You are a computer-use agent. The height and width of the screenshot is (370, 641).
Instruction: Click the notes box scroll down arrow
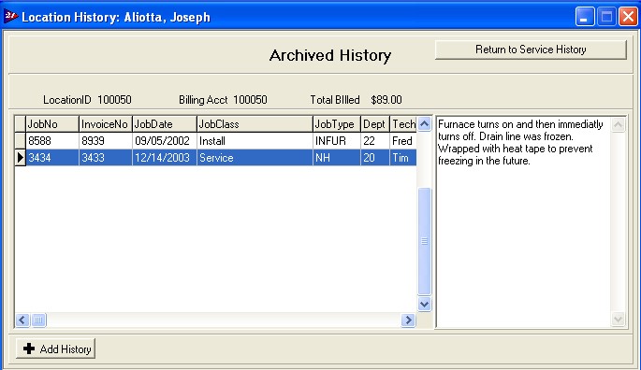(619, 319)
